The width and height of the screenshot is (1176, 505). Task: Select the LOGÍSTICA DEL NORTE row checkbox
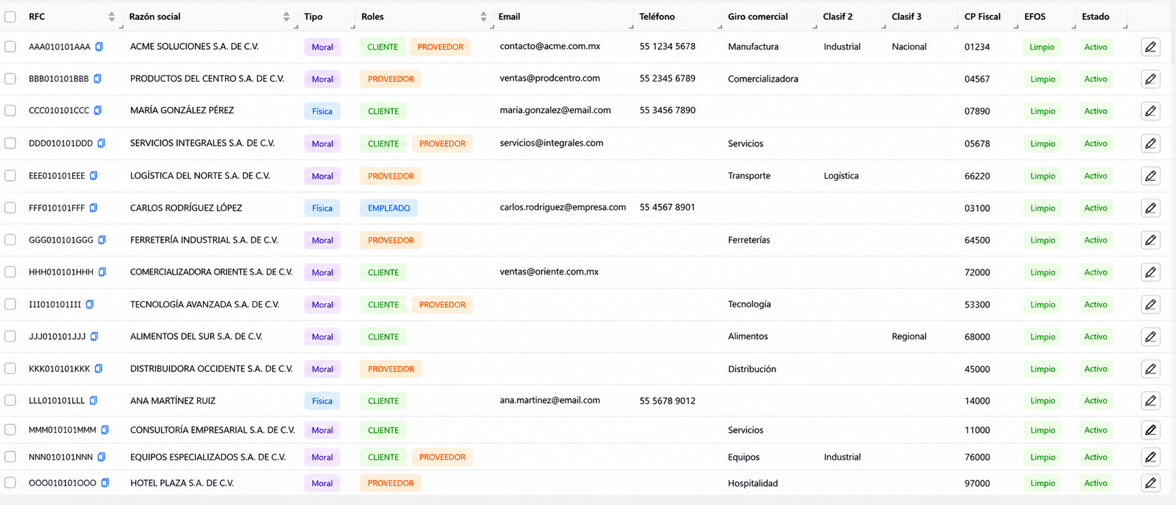click(10, 176)
